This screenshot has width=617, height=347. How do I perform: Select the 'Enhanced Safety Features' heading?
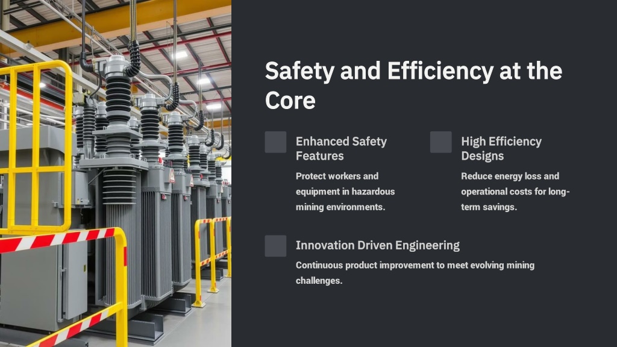coord(341,149)
